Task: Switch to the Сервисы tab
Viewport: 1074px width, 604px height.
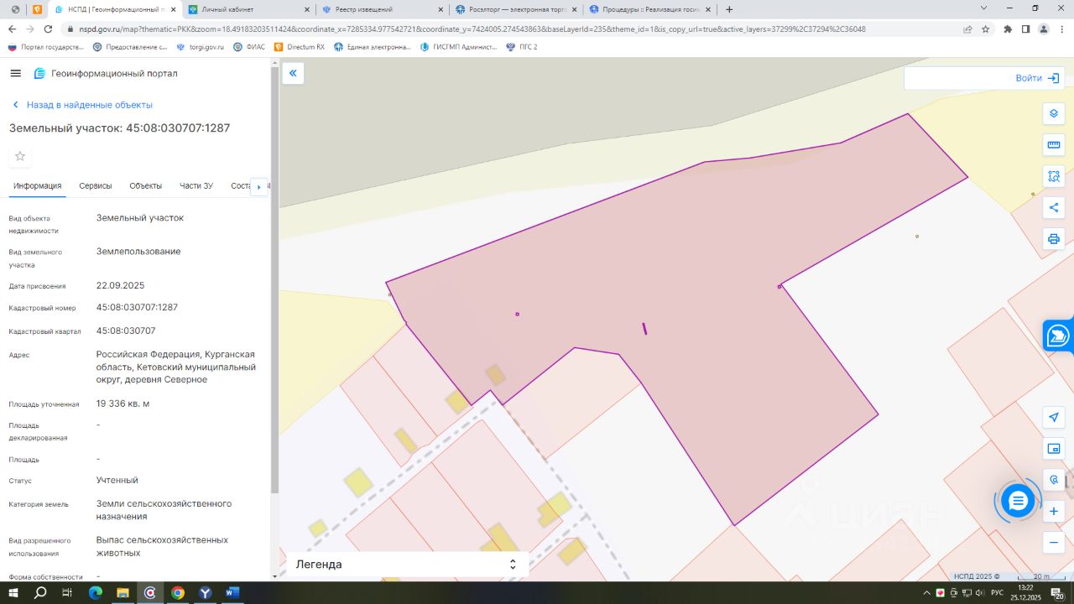Action: pyautogui.click(x=96, y=185)
